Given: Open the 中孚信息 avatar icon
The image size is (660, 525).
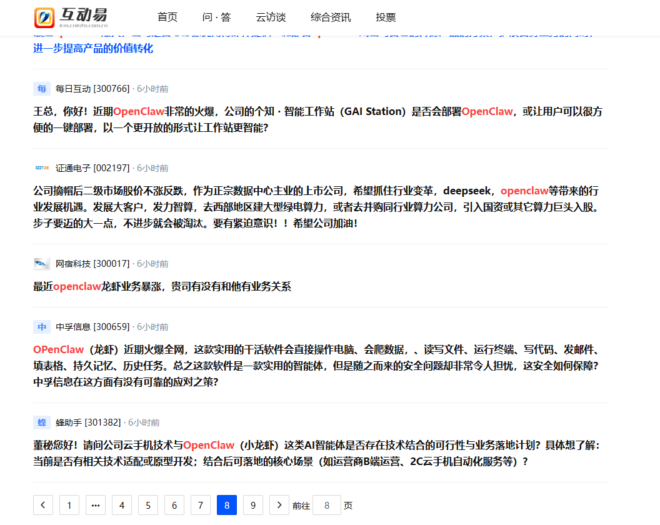Looking at the screenshot, I should (x=42, y=327).
